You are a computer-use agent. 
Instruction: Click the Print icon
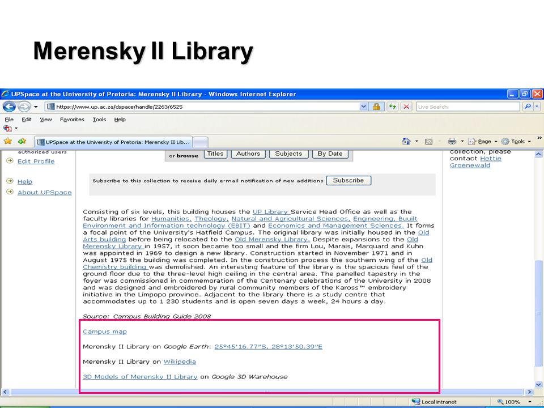[452, 141]
